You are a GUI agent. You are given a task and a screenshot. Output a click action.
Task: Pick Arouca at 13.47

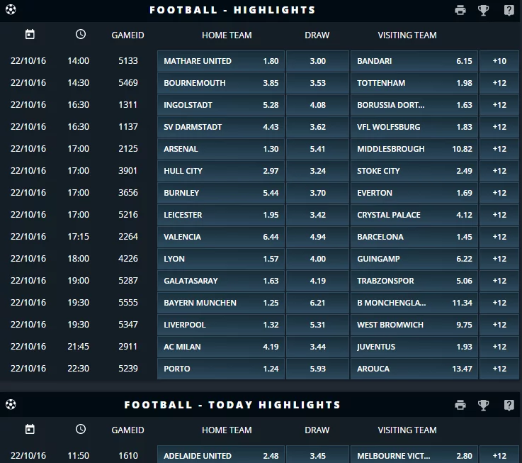click(414, 369)
